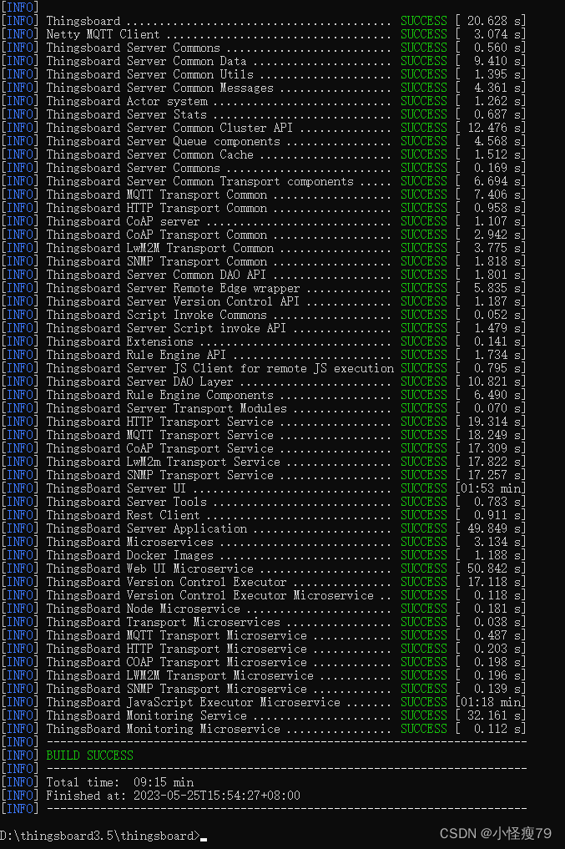Click 'Thingsboard Server Common Messages' row
Screen dimensions: 565x849
(x=264, y=88)
